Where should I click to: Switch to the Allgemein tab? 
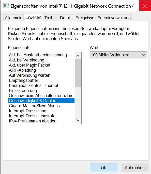(x=13, y=18)
